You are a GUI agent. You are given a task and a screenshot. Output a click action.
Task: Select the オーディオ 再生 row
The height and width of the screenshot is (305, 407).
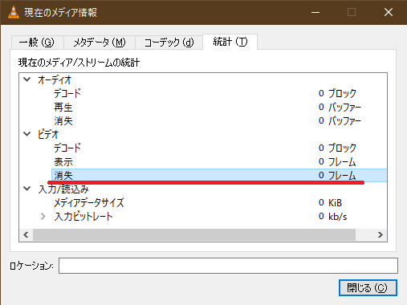(x=219, y=107)
